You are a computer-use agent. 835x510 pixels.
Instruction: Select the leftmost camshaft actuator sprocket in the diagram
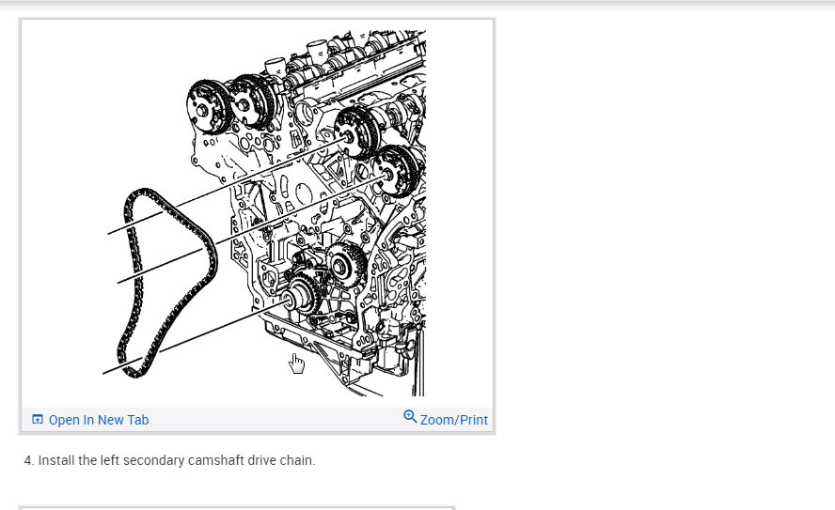[x=207, y=108]
